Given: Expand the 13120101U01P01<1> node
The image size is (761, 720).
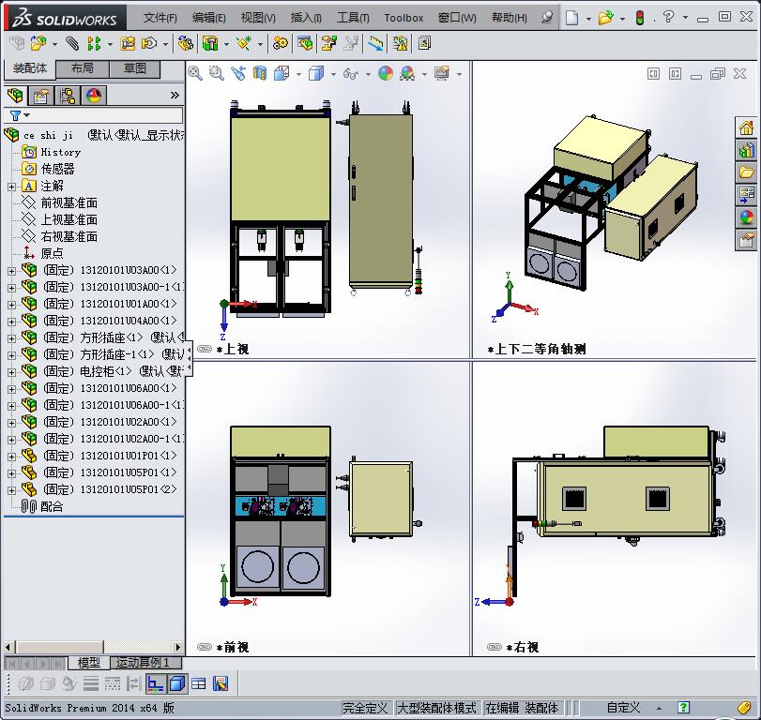Looking at the screenshot, I should click(x=11, y=457).
